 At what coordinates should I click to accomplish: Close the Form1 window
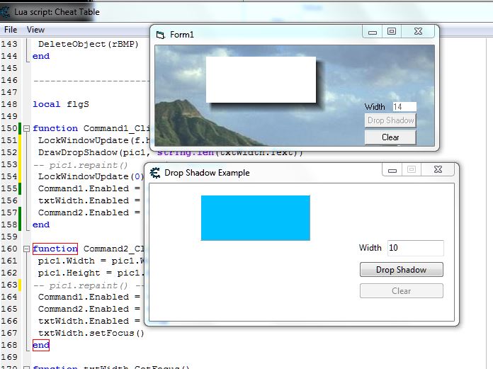click(419, 32)
